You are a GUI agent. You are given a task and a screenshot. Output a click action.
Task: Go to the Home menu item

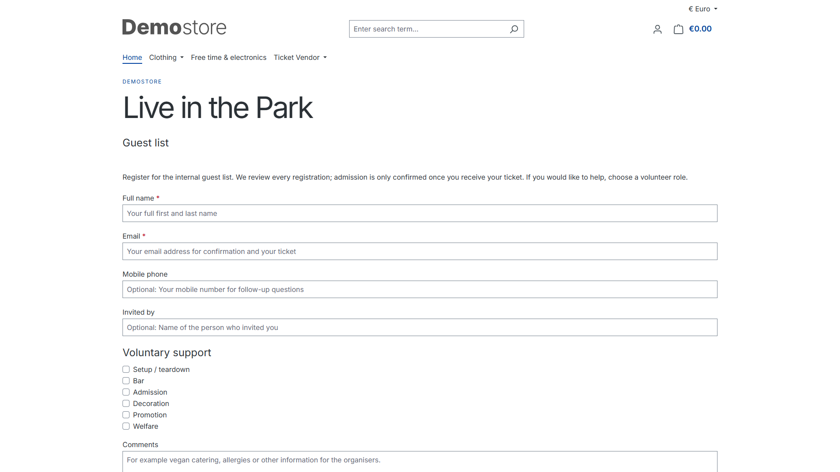132,57
